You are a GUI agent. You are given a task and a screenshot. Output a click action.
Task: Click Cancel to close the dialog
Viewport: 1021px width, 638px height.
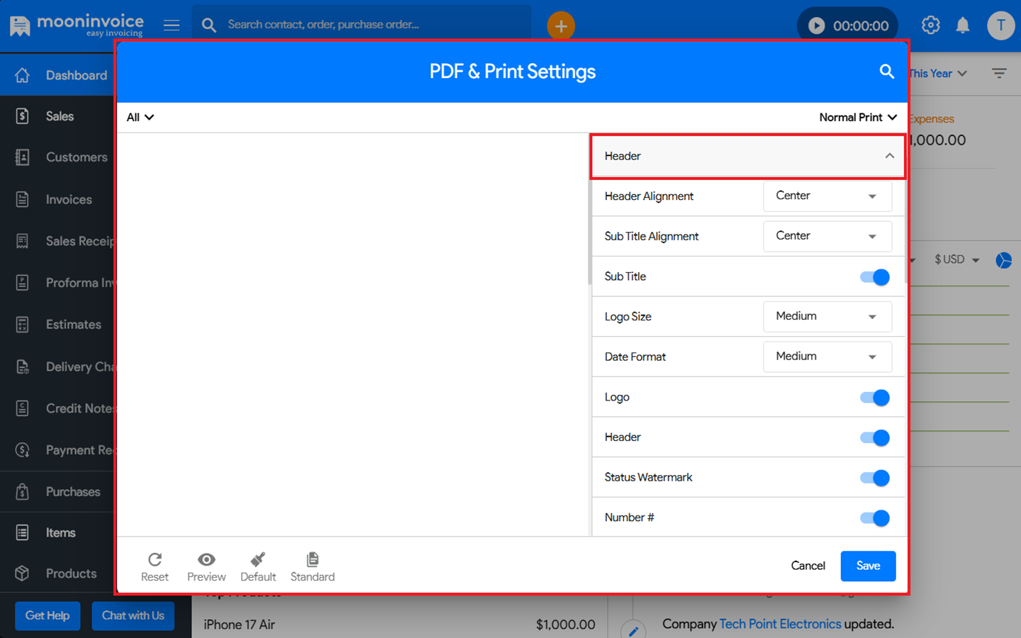click(x=808, y=566)
